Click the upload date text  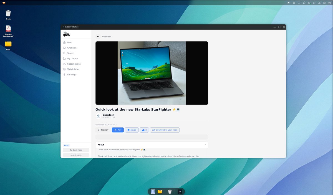(x=105, y=125)
